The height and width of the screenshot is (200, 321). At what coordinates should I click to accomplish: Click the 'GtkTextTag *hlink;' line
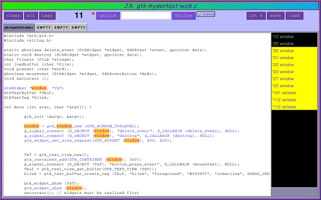27,98
